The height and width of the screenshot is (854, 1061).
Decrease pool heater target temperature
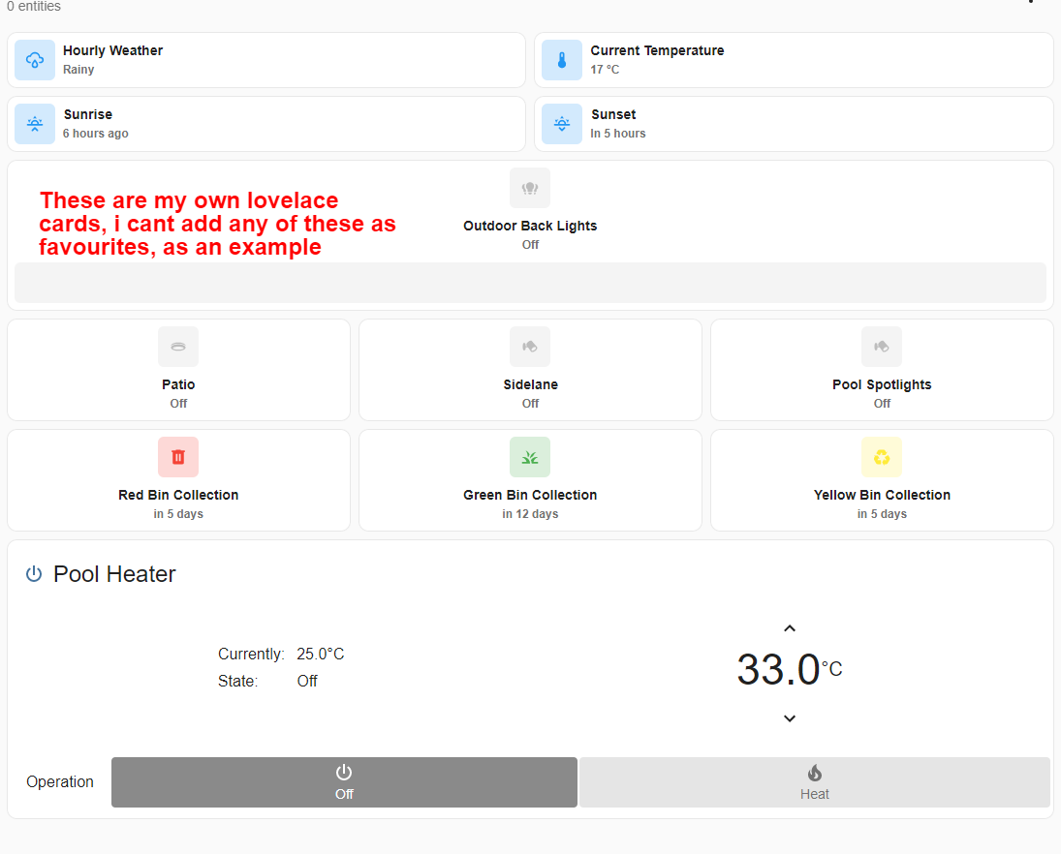(789, 718)
